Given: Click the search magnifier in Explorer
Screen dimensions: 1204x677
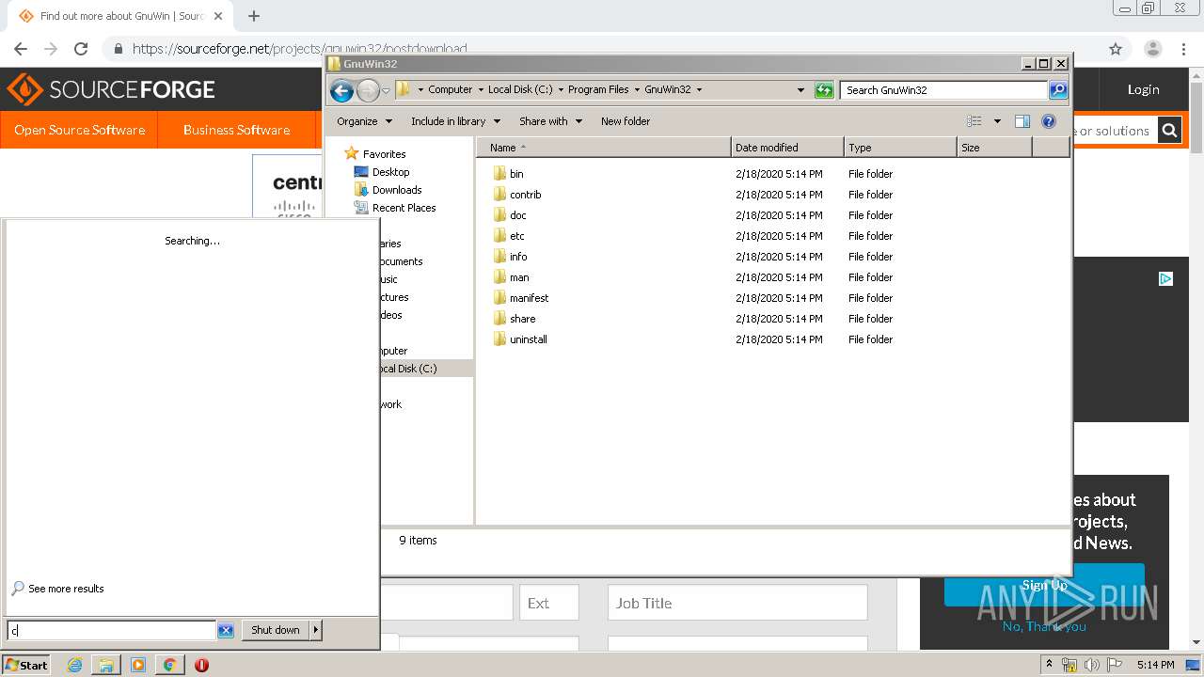Looking at the screenshot, I should point(1058,90).
